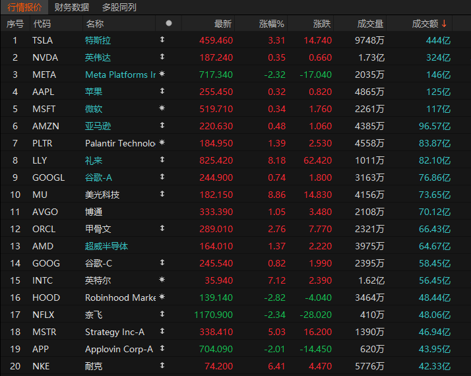Image resolution: width=471 pixels, height=376 pixels.
Task: Click the 代码 column header
Action: click(42, 24)
